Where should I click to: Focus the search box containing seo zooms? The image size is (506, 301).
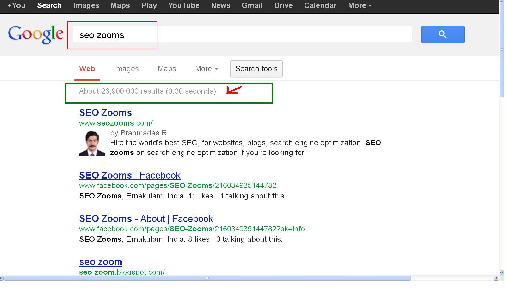tap(243, 34)
